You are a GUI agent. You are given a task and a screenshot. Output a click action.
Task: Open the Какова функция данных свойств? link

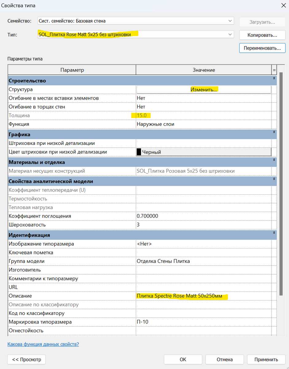43,344
